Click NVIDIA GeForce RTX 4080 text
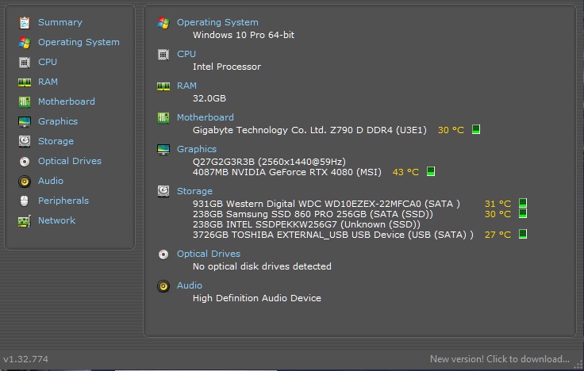Image resolution: width=584 pixels, height=371 pixels. click(287, 172)
